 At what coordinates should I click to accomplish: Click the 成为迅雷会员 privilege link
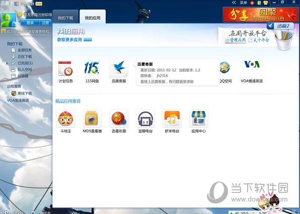pyautogui.click(x=28, y=31)
